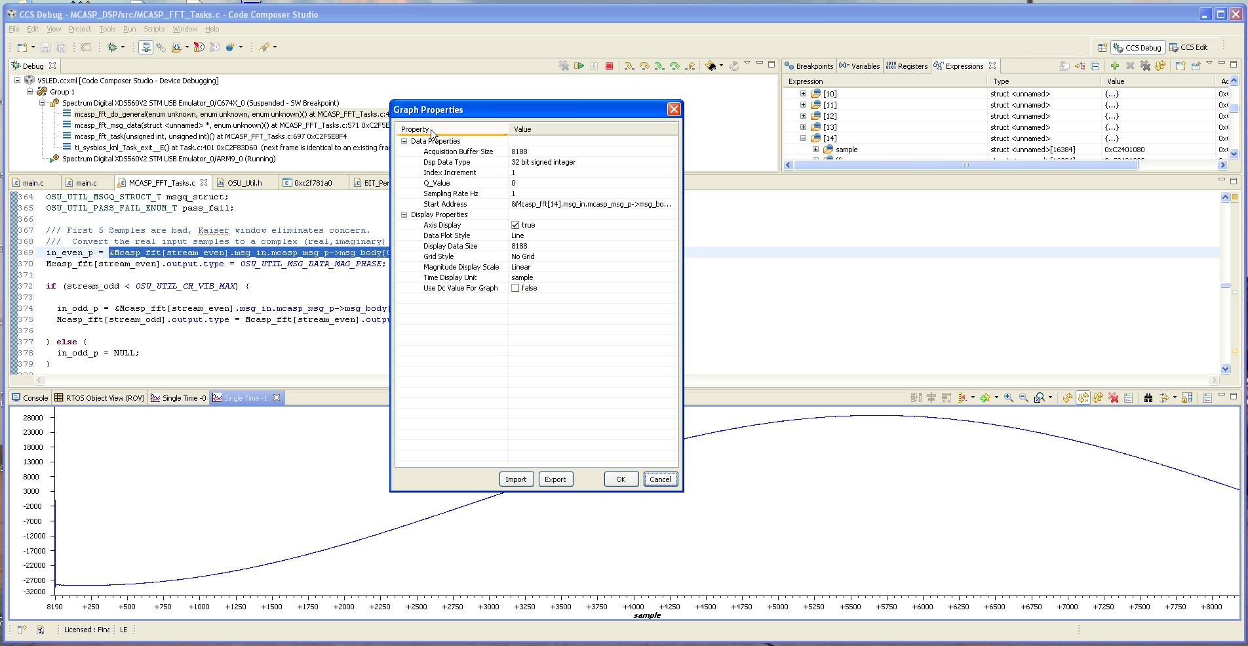Screen dimensions: 1248x646
Task: Click Cancel in Graph Properties dialog
Action: pos(660,479)
